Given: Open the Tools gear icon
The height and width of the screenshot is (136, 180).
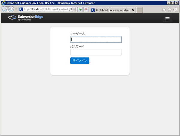Looking at the screenshot, I should pos(175,10).
